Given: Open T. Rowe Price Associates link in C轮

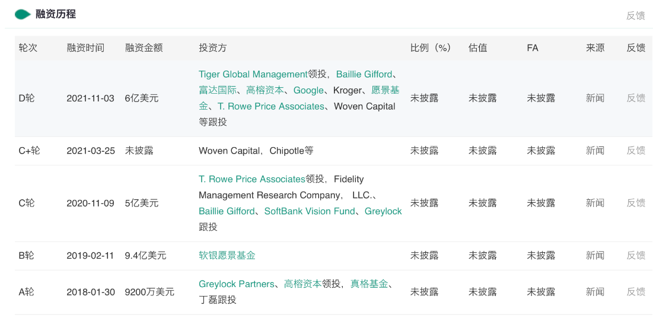Looking at the screenshot, I should (x=252, y=179).
